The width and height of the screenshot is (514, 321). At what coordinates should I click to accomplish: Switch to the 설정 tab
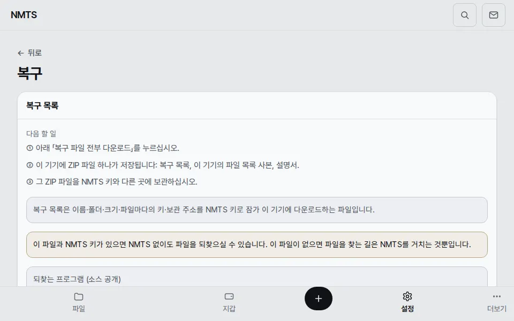coord(407,302)
